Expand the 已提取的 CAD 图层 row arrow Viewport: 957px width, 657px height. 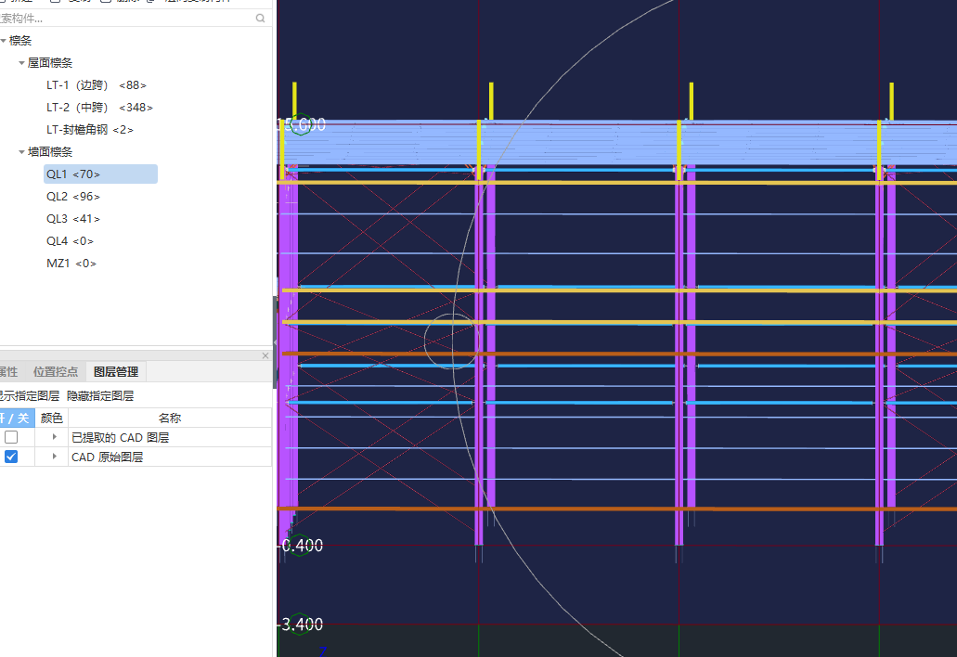(x=55, y=437)
